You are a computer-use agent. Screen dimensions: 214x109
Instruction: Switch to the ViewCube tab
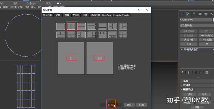click(106, 15)
